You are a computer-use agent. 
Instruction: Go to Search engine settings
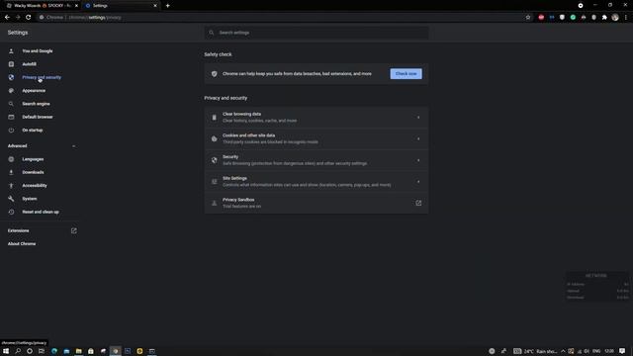point(36,104)
